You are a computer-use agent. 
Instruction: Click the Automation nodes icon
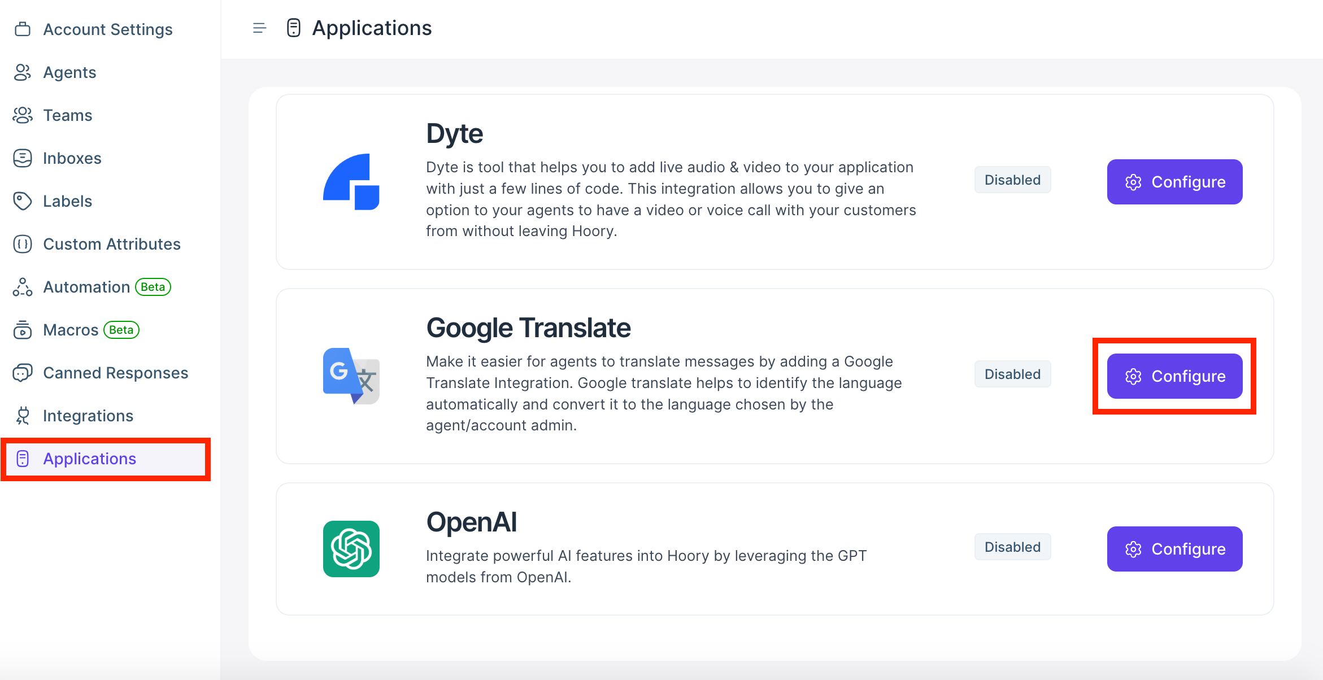23,287
